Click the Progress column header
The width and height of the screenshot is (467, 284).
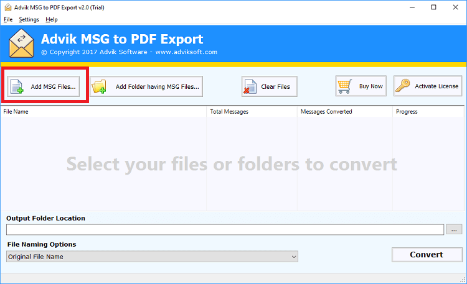(x=428, y=111)
